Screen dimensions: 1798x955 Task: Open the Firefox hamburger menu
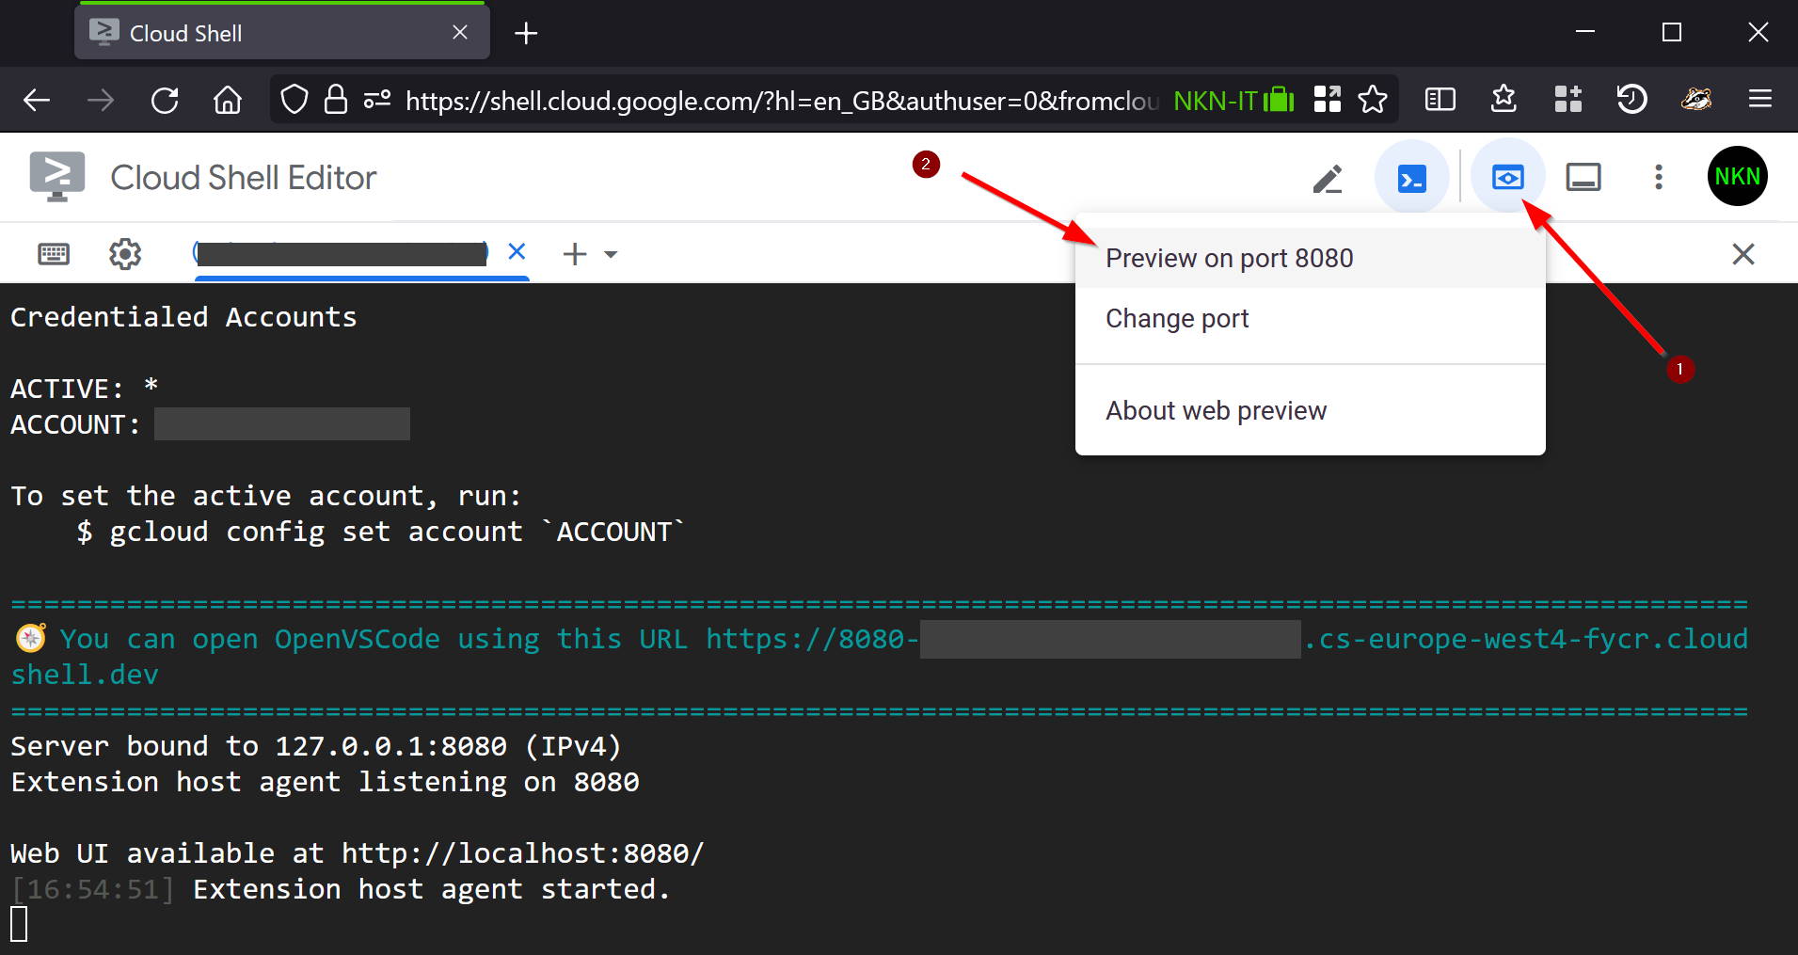pos(1760,99)
